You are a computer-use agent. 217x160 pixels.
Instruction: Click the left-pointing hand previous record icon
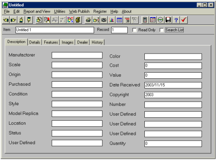(6, 20)
